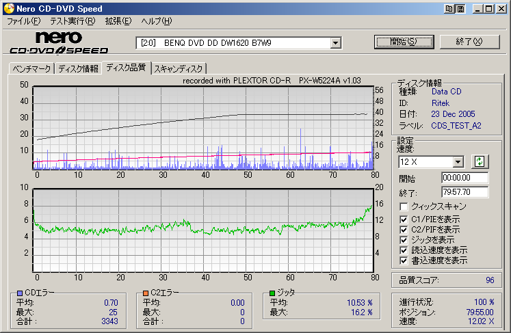Screen dimensions: 511x333
Task: Enable the クイックスキャン checkbox
Action: 404,207
